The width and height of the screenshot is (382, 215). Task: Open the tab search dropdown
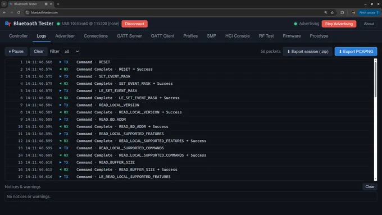4,4
